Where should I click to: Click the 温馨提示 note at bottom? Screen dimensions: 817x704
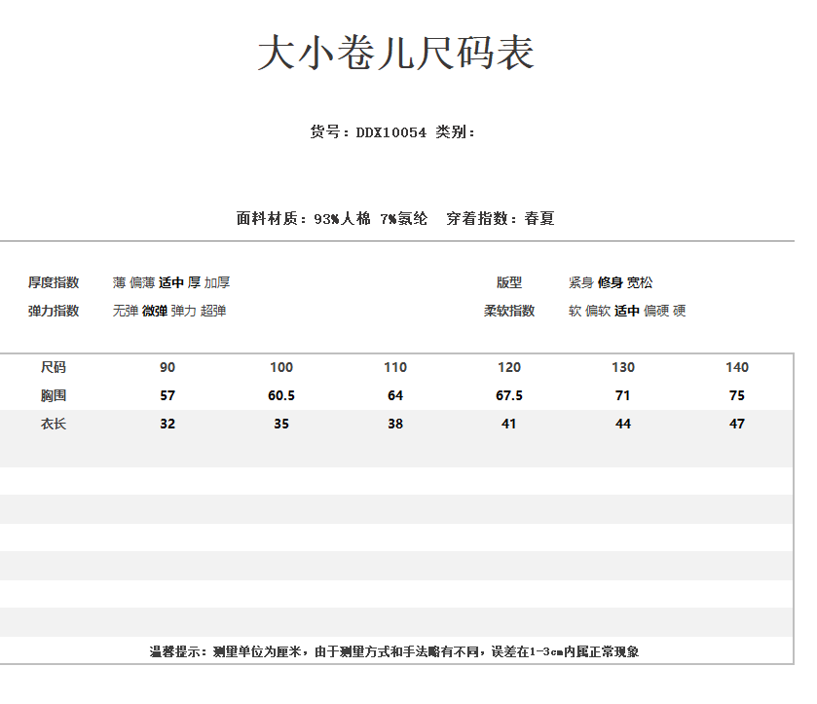click(394, 651)
